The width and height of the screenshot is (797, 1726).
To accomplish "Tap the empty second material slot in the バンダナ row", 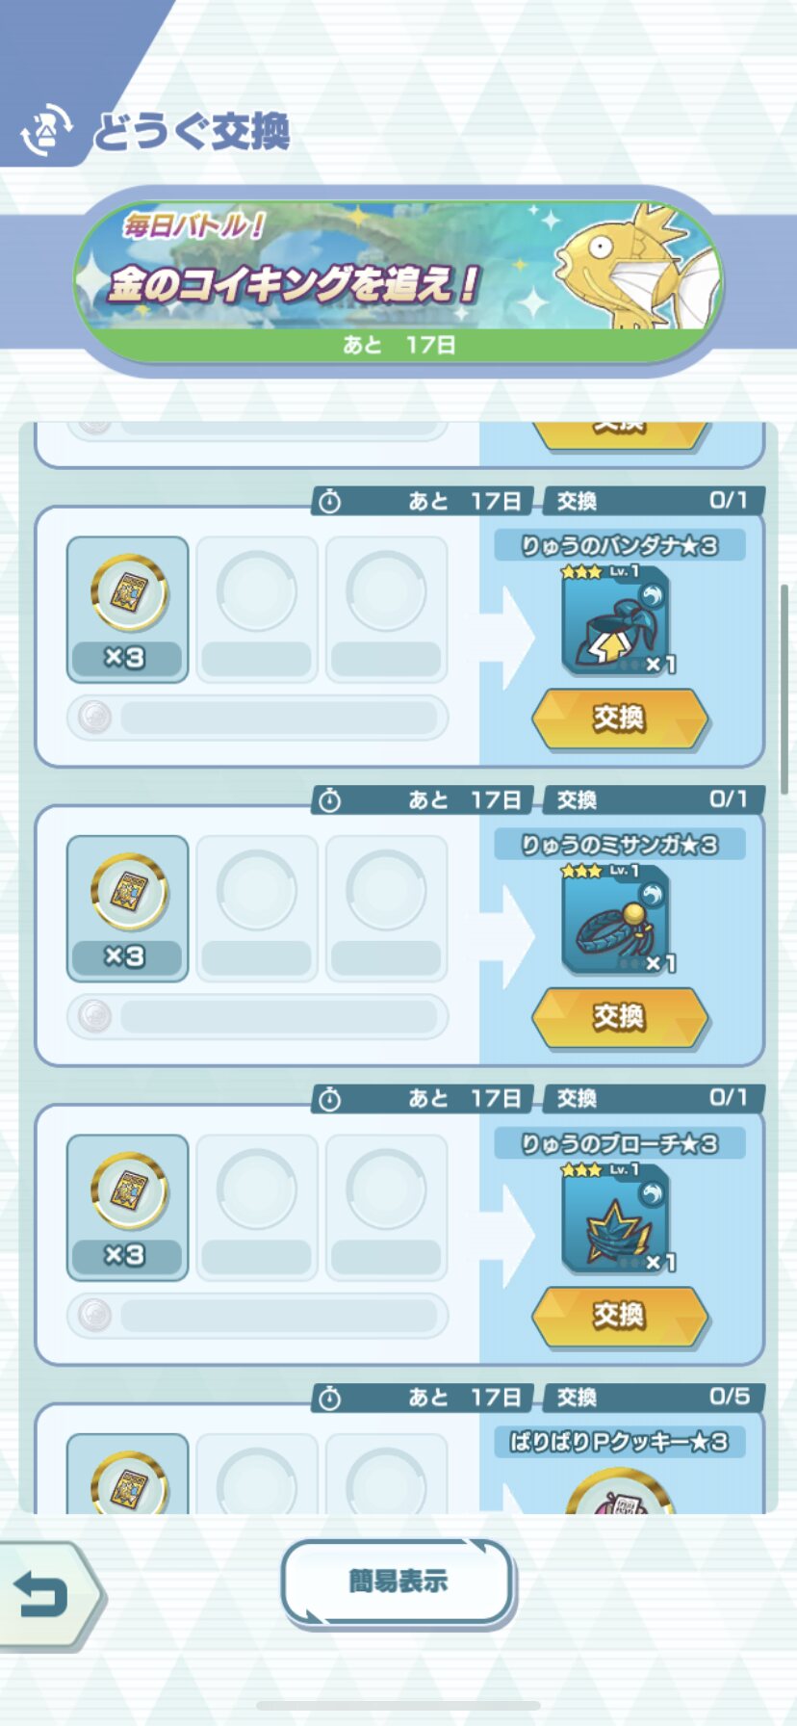I will (x=256, y=610).
